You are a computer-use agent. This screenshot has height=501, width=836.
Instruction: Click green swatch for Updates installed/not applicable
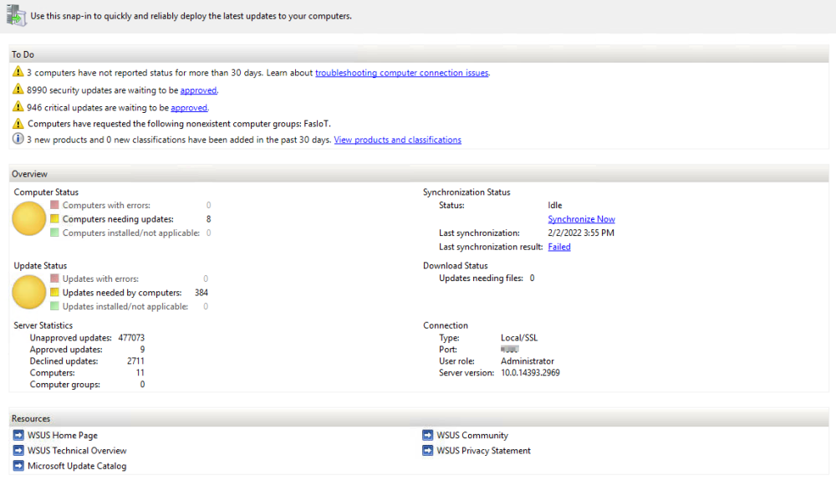pos(54,306)
